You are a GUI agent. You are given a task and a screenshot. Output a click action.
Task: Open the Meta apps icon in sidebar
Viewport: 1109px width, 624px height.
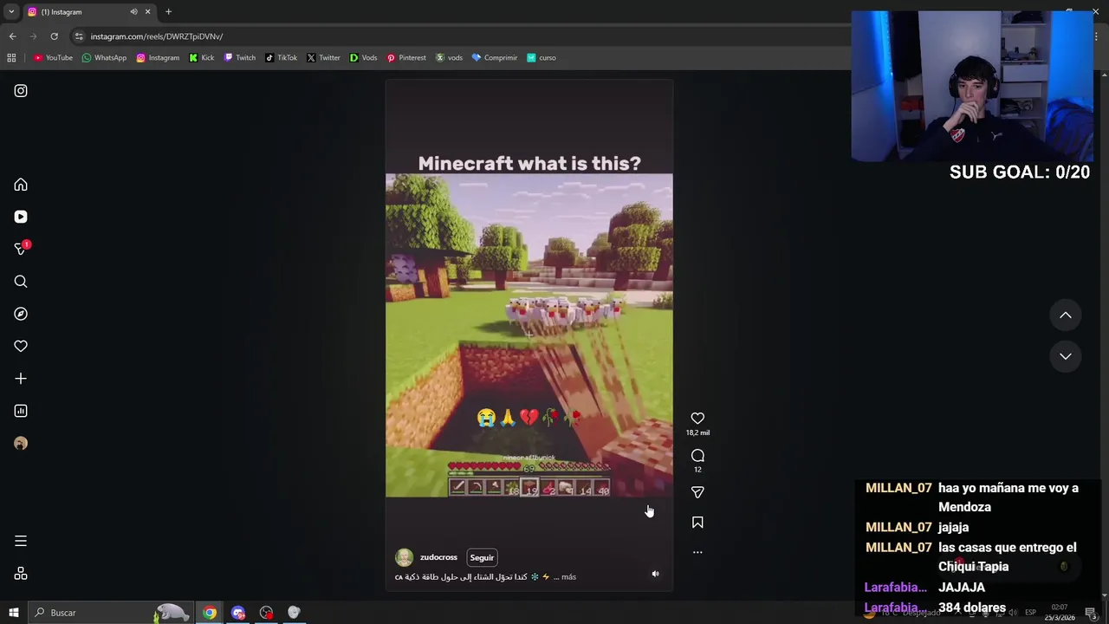click(21, 574)
